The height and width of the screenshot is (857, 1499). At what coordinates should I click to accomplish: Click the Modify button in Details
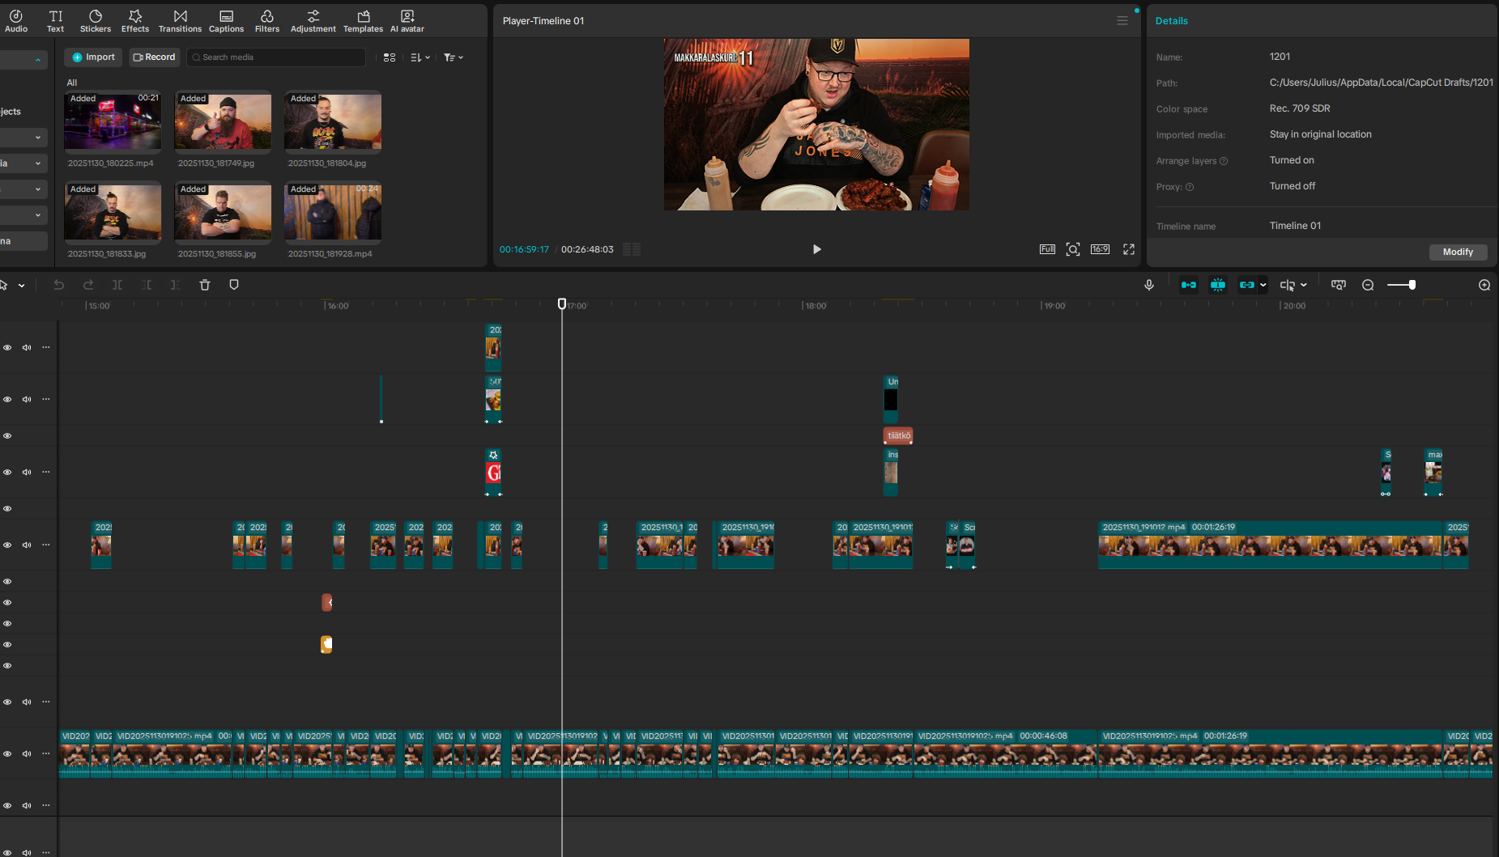pos(1457,252)
